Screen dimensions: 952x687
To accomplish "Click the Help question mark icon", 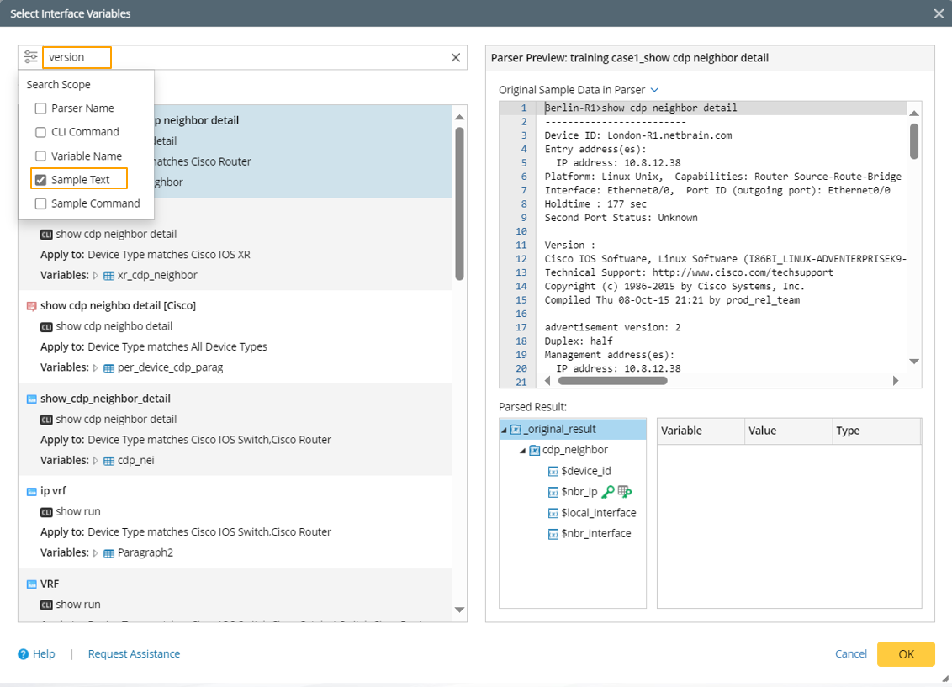I will (24, 654).
